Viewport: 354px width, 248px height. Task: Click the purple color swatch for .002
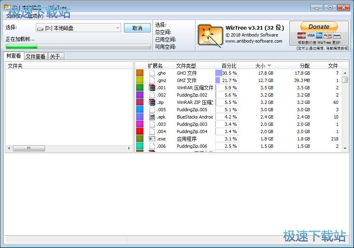tap(140, 95)
